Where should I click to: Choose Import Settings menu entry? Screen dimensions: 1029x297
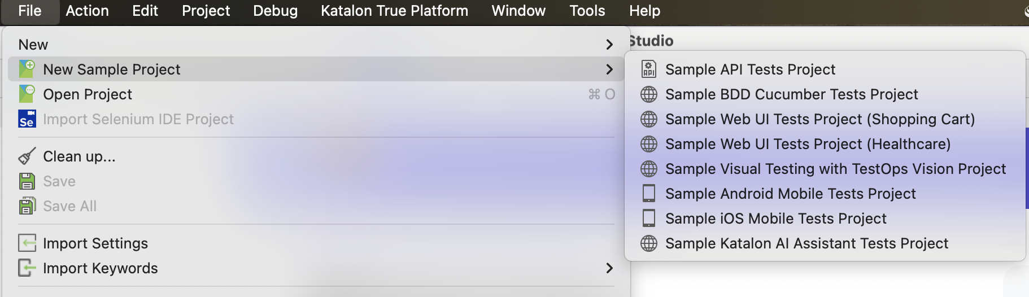click(x=316, y=243)
